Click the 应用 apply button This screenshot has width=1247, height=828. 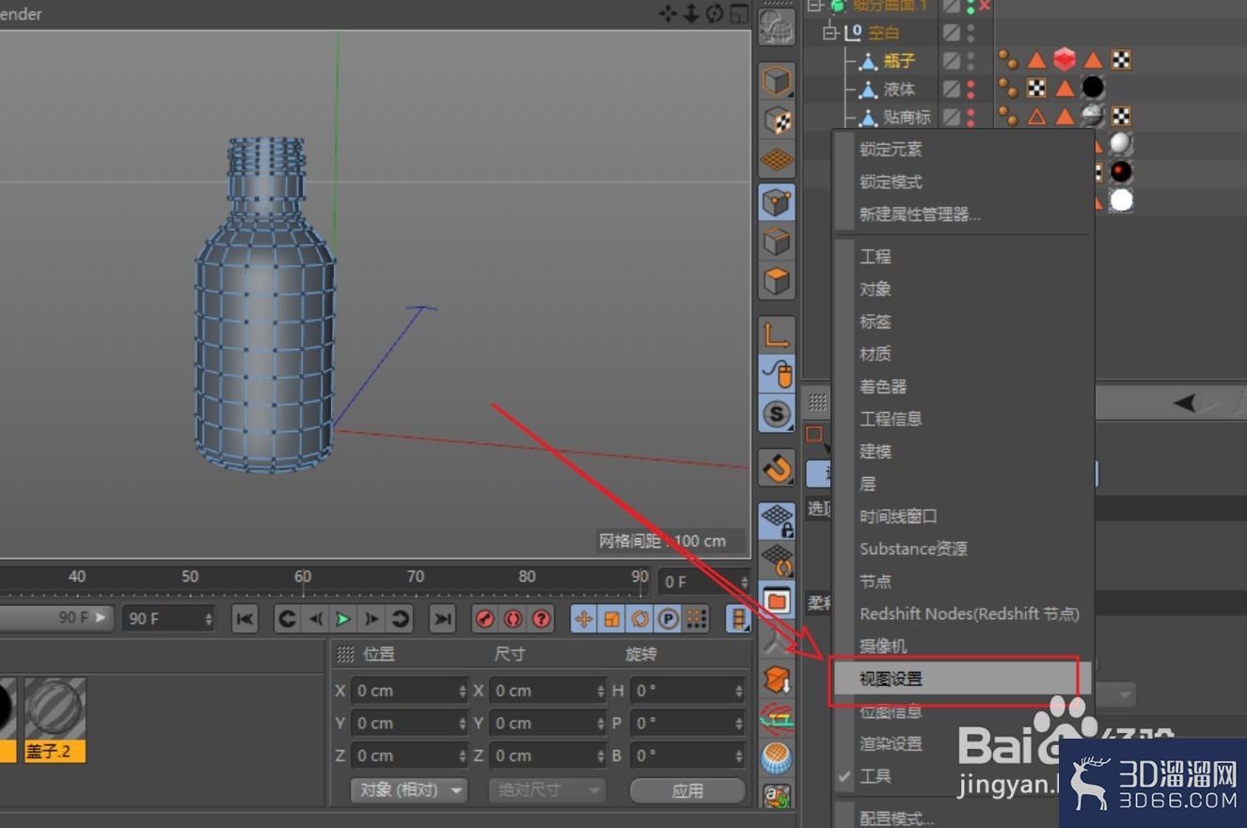[x=687, y=790]
